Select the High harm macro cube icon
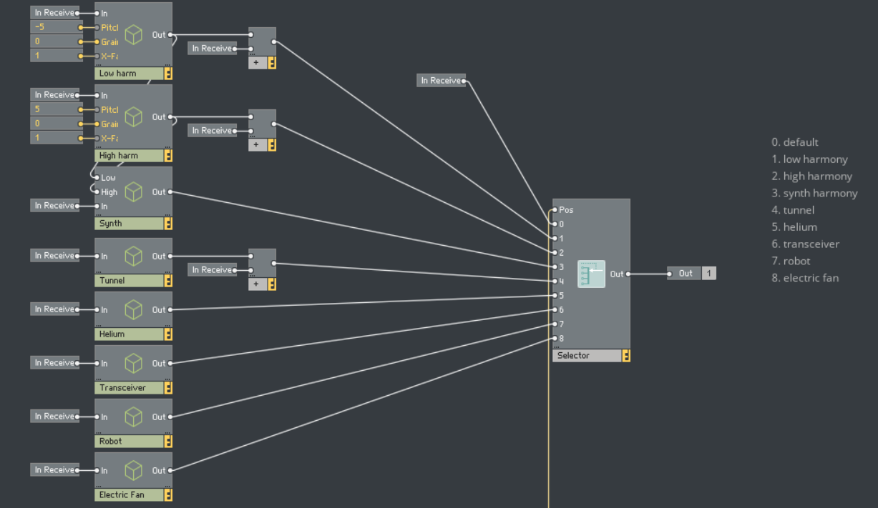 [134, 116]
